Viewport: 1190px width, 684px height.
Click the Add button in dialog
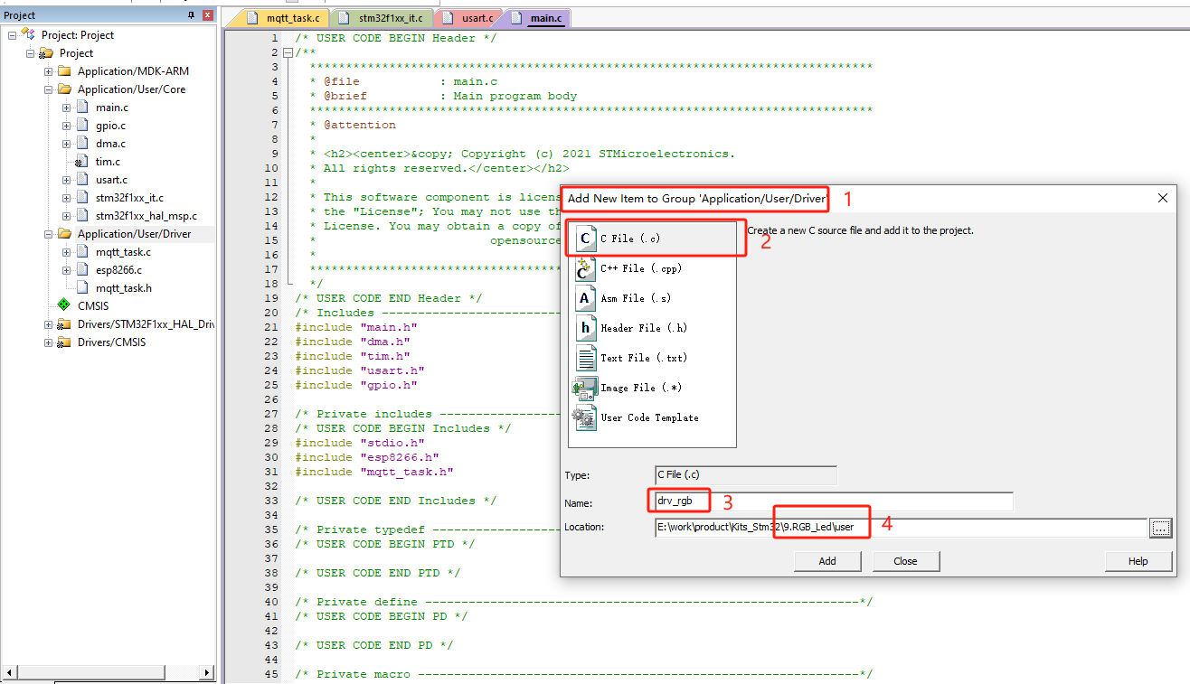tap(827, 561)
